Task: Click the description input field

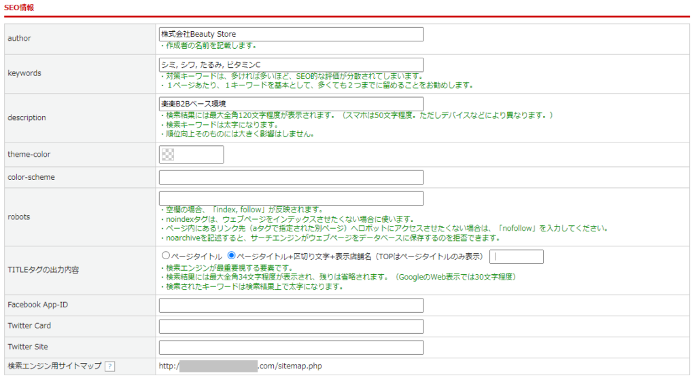Action: [291, 104]
